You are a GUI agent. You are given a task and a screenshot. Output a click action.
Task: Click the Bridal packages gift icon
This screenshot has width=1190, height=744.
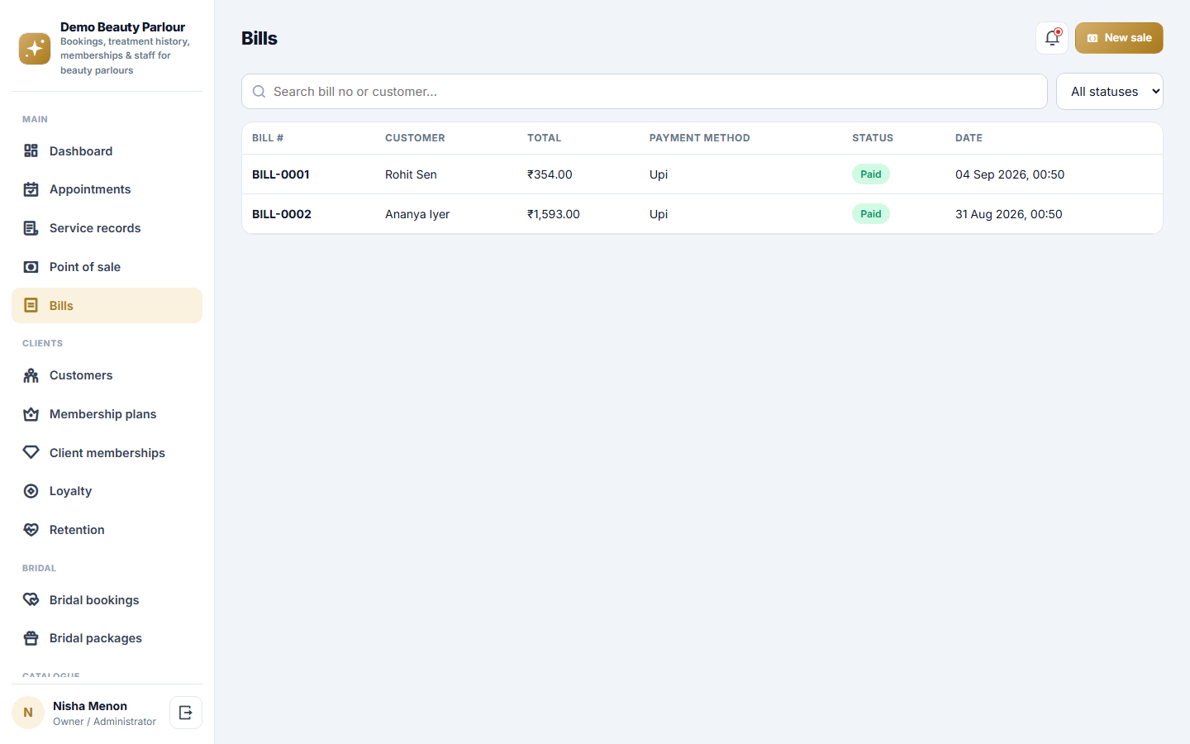click(31, 638)
